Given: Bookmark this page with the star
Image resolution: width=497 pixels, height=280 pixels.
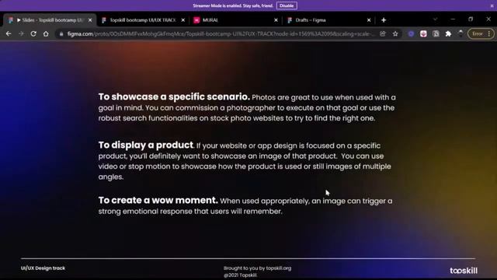Looking at the screenshot, I should [x=395, y=33].
